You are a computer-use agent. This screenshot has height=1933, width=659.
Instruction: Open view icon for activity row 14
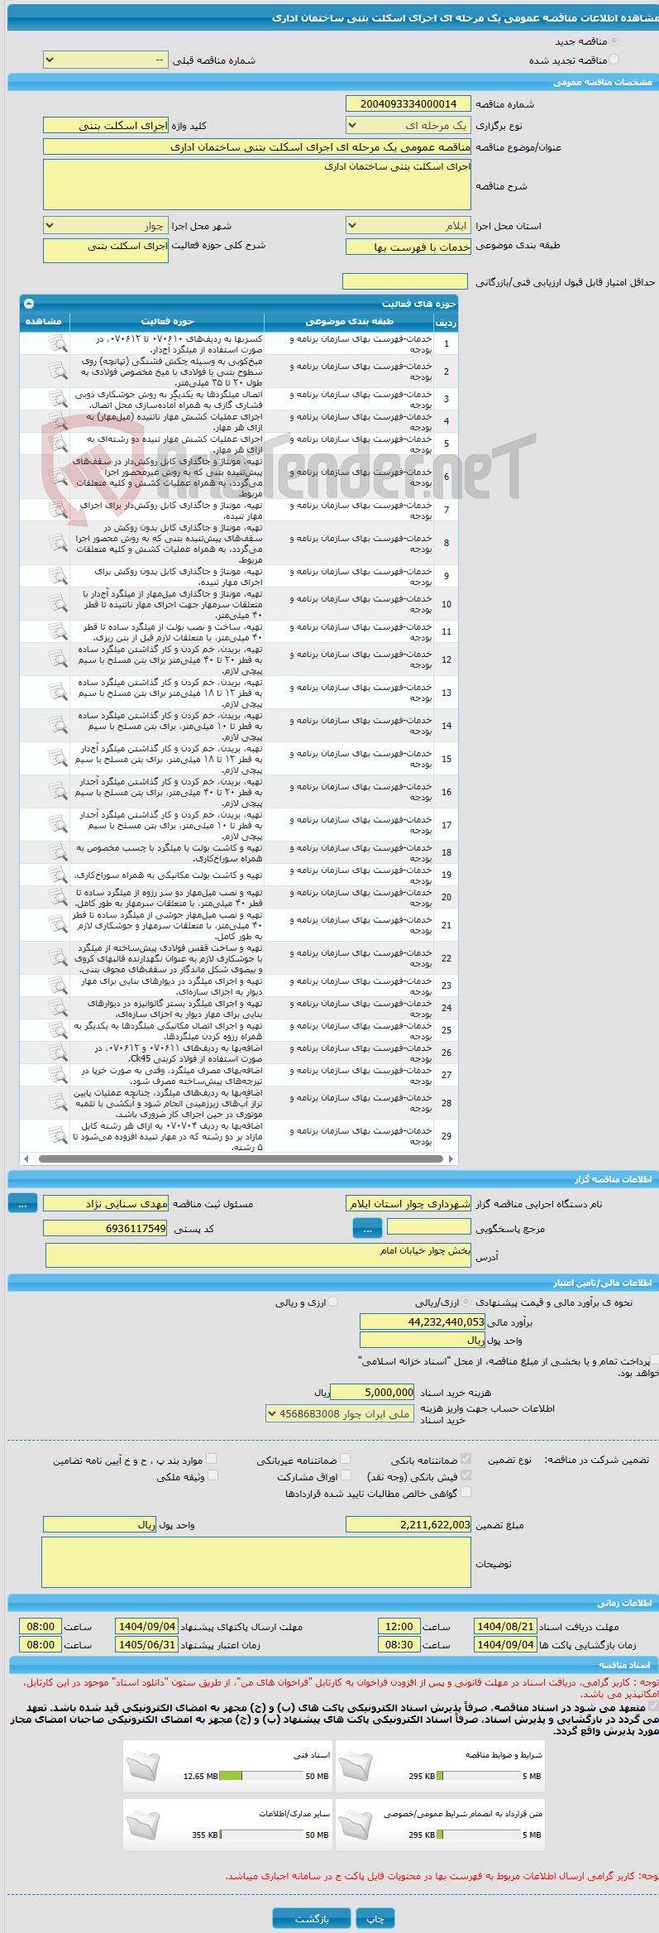[x=58, y=726]
